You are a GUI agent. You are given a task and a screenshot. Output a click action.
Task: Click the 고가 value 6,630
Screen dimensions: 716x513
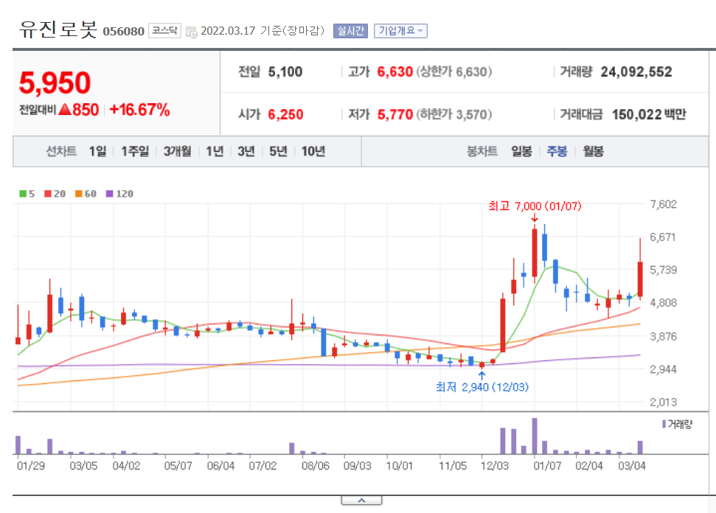(395, 71)
